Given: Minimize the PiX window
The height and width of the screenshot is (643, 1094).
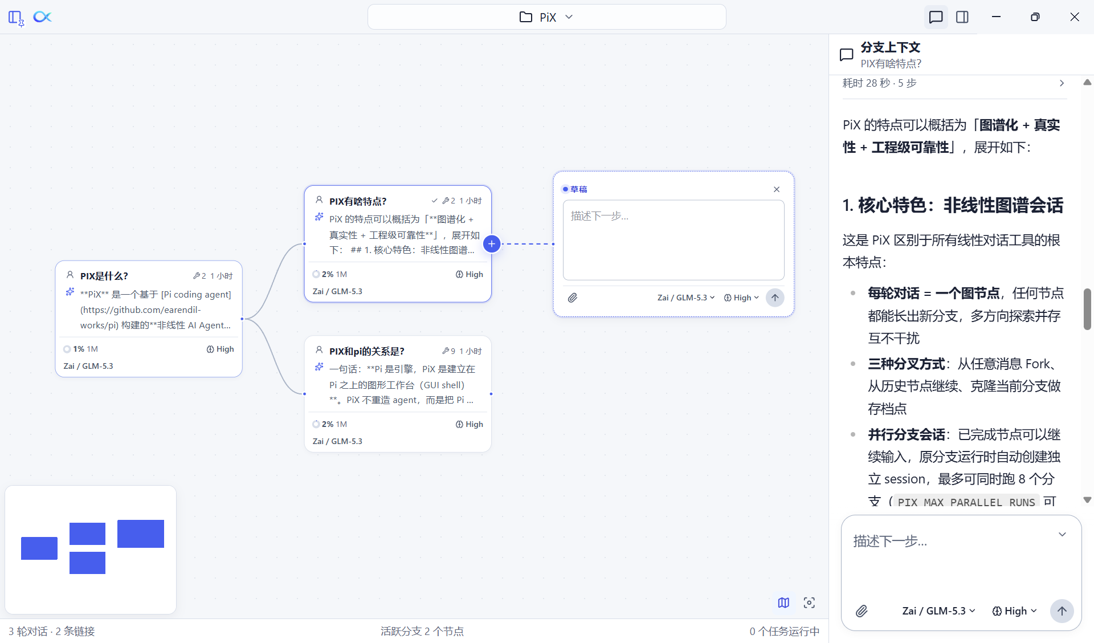Looking at the screenshot, I should tap(996, 17).
